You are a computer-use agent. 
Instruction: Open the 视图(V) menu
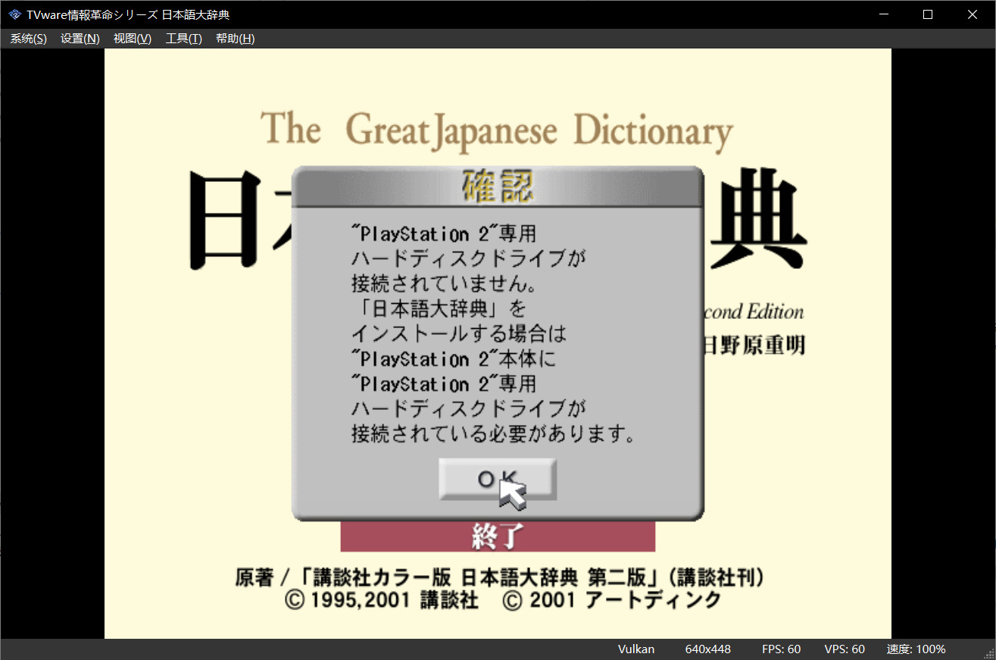132,39
